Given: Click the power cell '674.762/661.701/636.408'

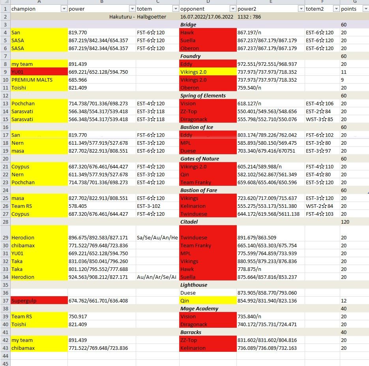Looking at the screenshot, I should click(x=102, y=301).
